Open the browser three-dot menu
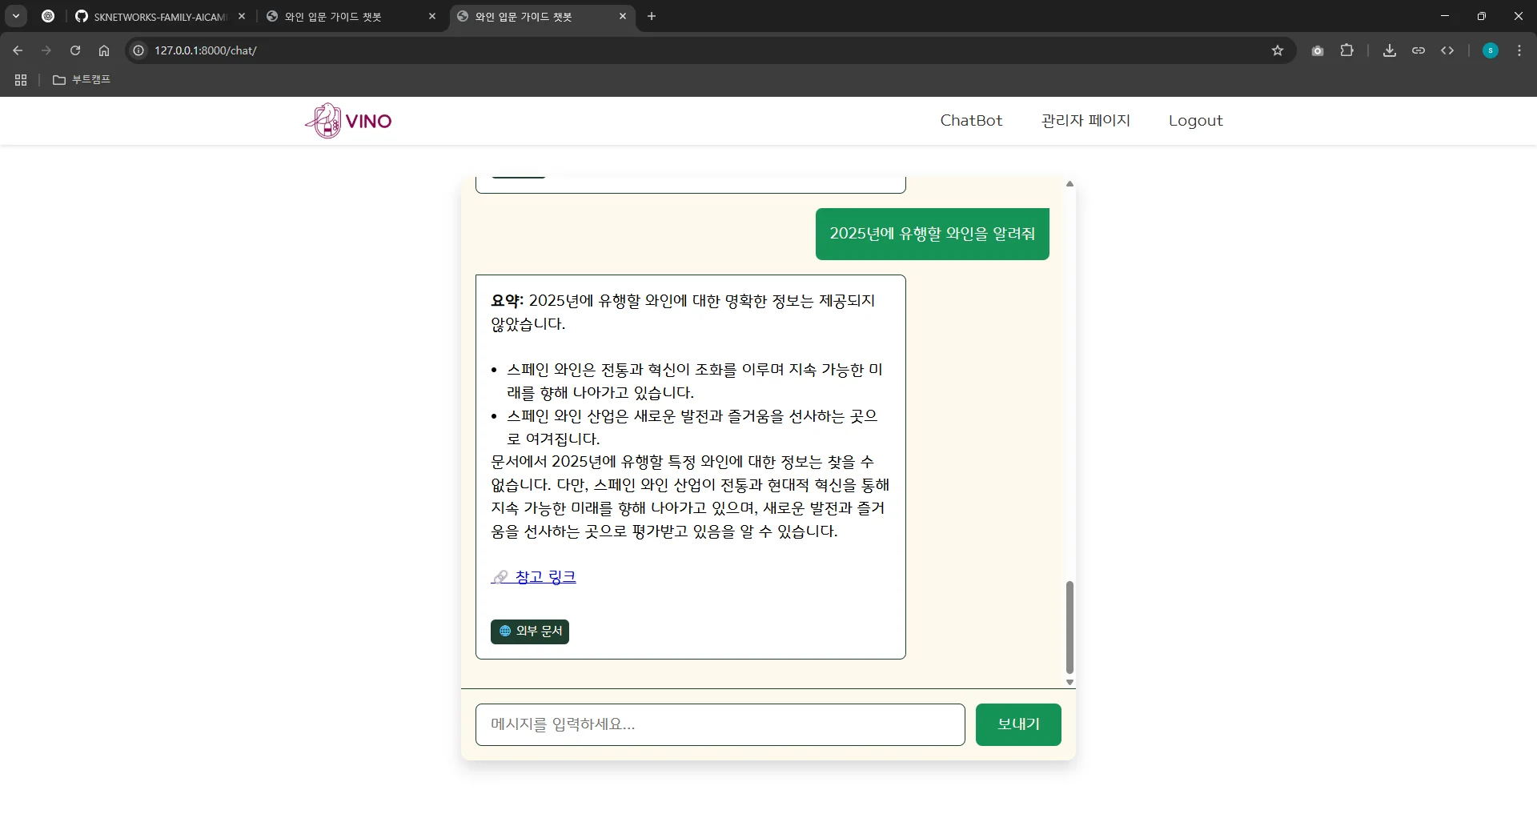1537x826 pixels. point(1519,50)
